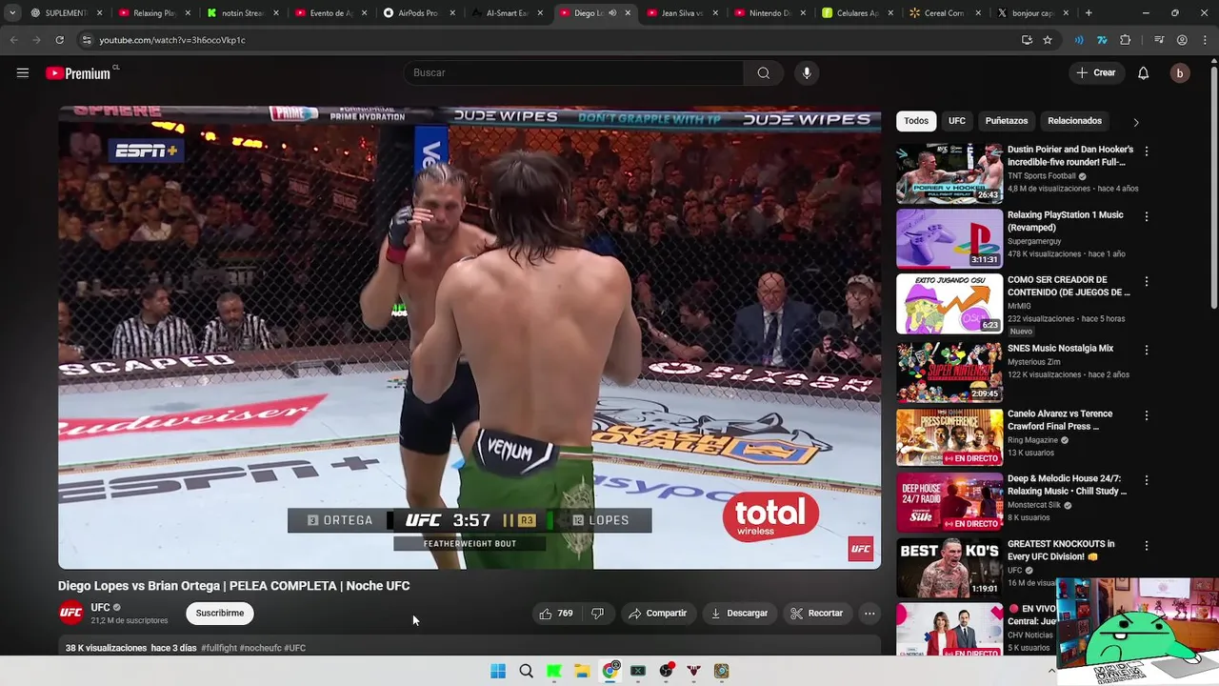Click the address bar URL
The width and height of the screenshot is (1219, 686).
tap(171, 40)
